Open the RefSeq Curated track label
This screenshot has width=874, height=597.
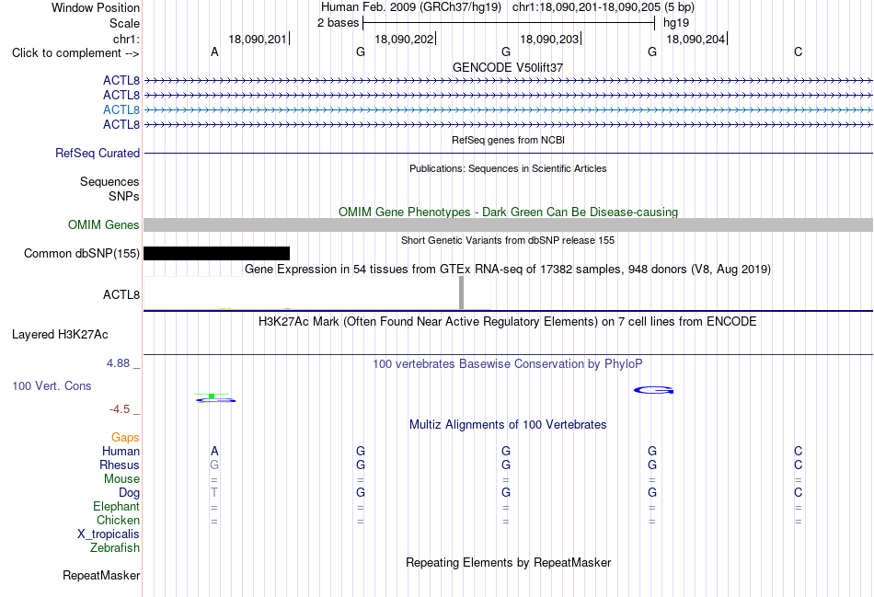coord(98,153)
